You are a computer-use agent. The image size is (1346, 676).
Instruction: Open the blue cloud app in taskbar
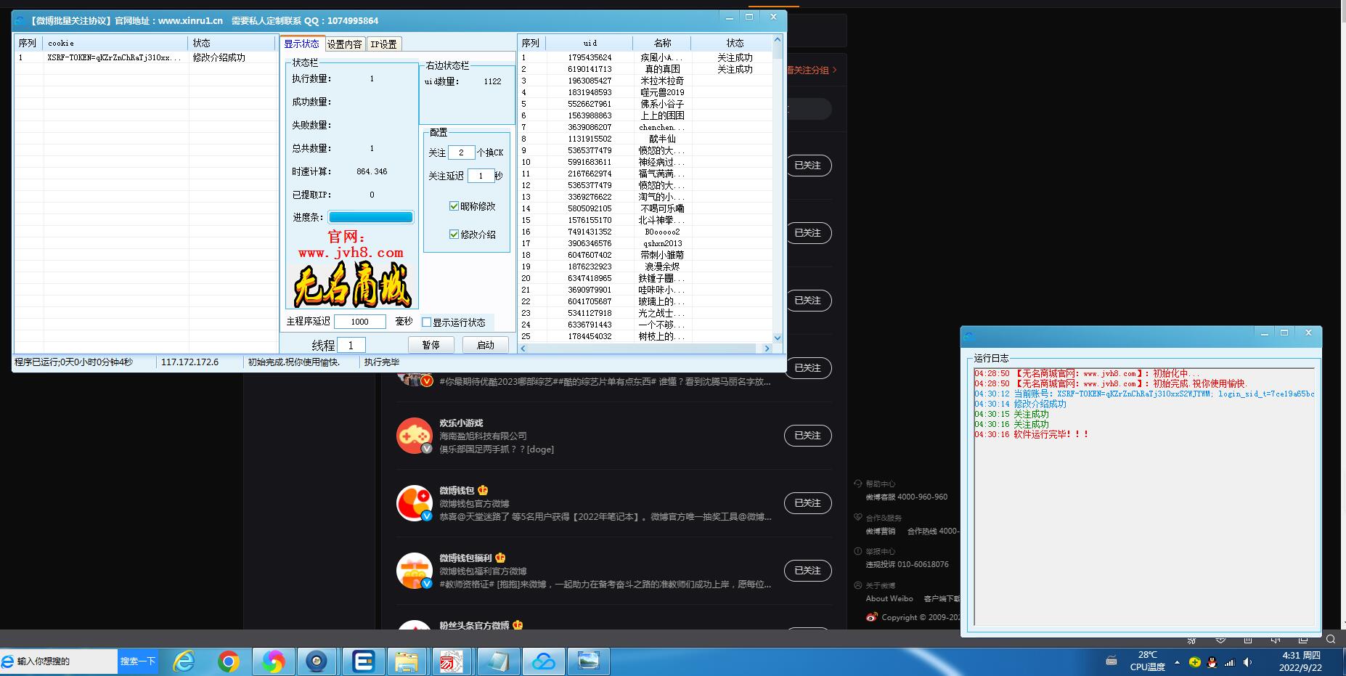pyautogui.click(x=543, y=661)
